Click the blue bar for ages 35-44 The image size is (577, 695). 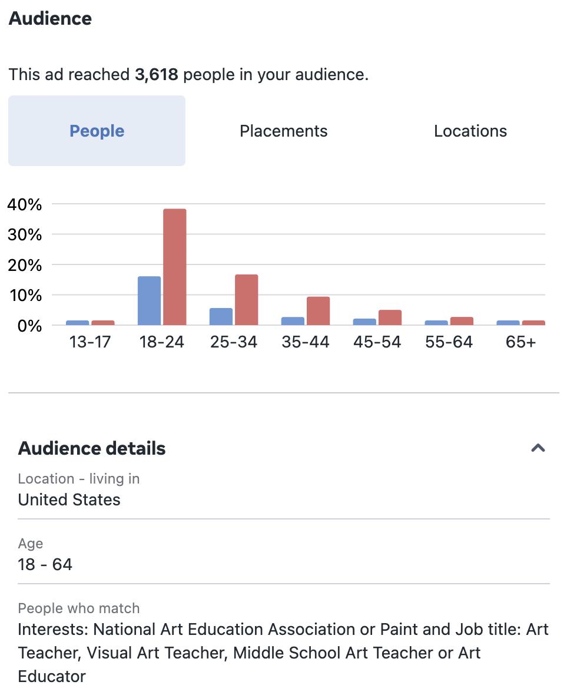[x=293, y=321]
